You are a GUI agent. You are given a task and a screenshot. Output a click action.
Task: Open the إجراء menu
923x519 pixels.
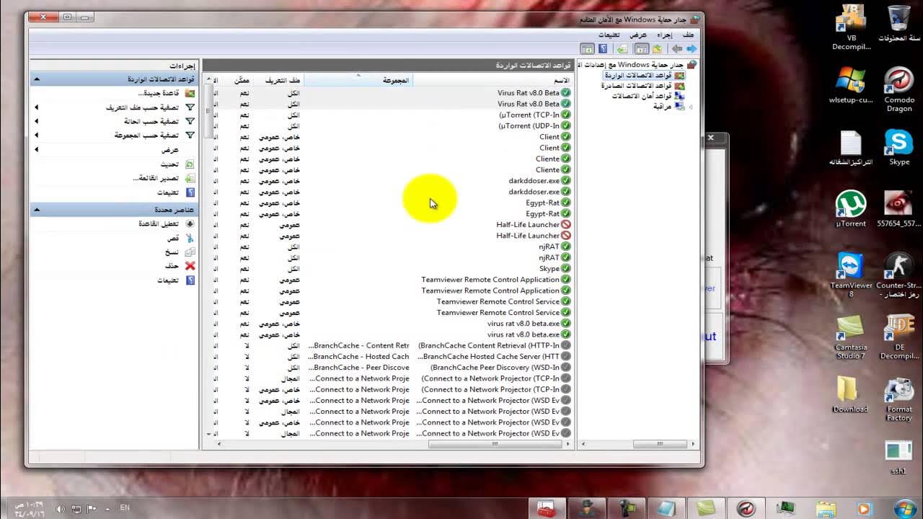(665, 35)
